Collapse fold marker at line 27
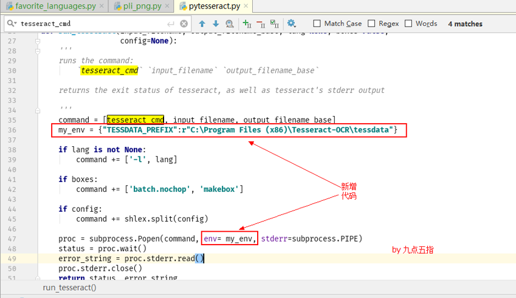This screenshot has width=516, height=298. pyautogui.click(x=38, y=41)
